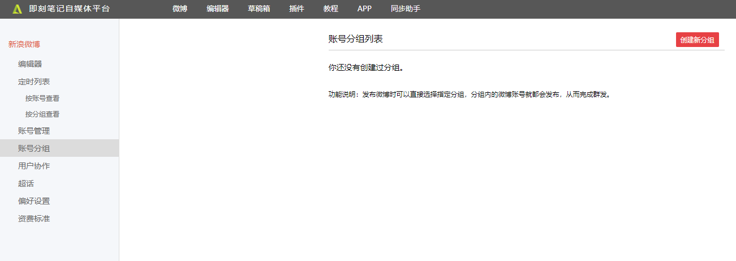Open the 编辑器 item in top navigation
This screenshot has width=736, height=261.
pos(218,9)
